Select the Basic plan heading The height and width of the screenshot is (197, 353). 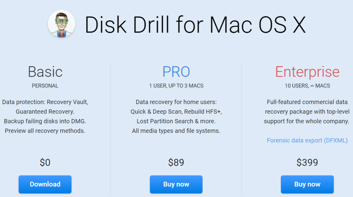pyautogui.click(x=45, y=72)
